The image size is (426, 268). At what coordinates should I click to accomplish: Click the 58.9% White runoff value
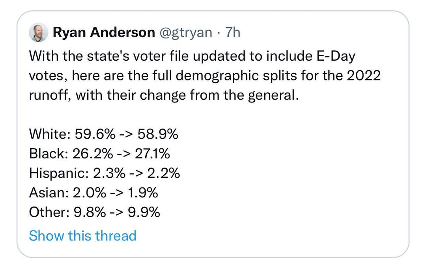[x=158, y=134]
